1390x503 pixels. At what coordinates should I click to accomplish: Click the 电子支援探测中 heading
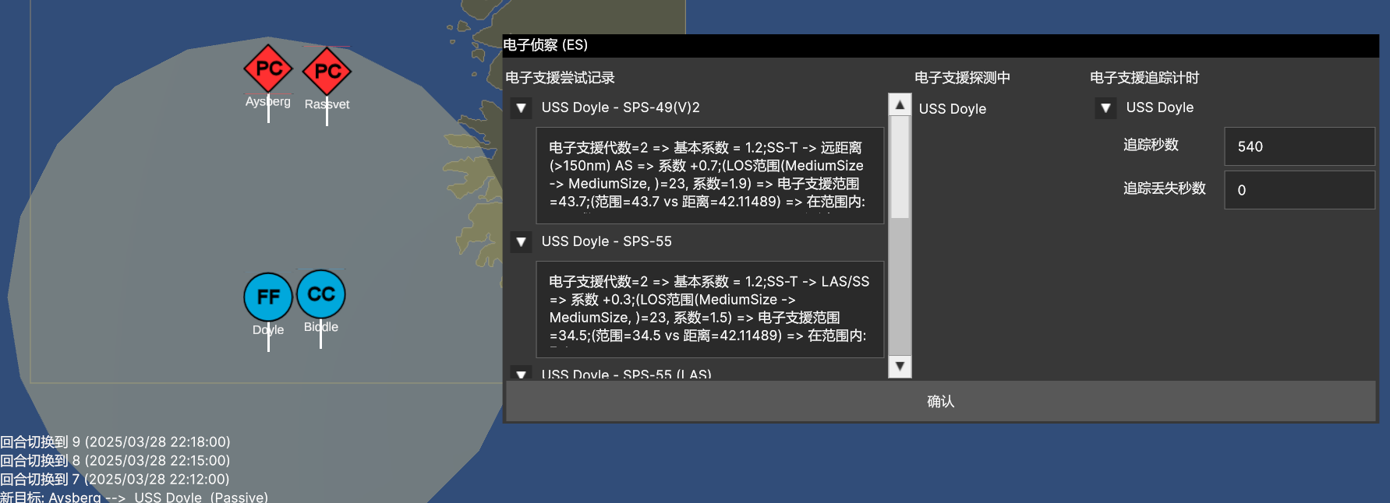[962, 78]
